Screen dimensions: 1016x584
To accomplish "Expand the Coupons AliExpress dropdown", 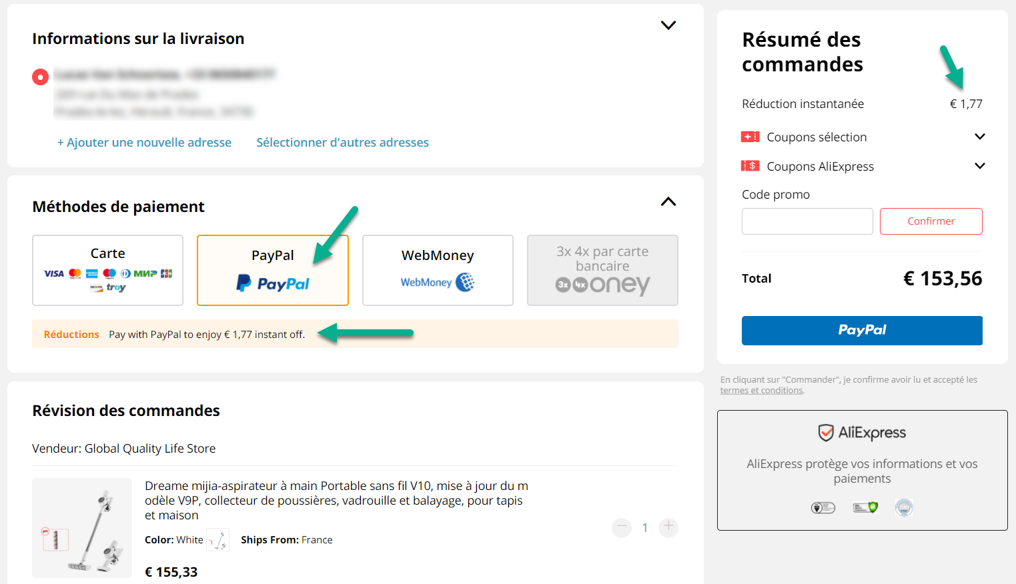I will (979, 166).
